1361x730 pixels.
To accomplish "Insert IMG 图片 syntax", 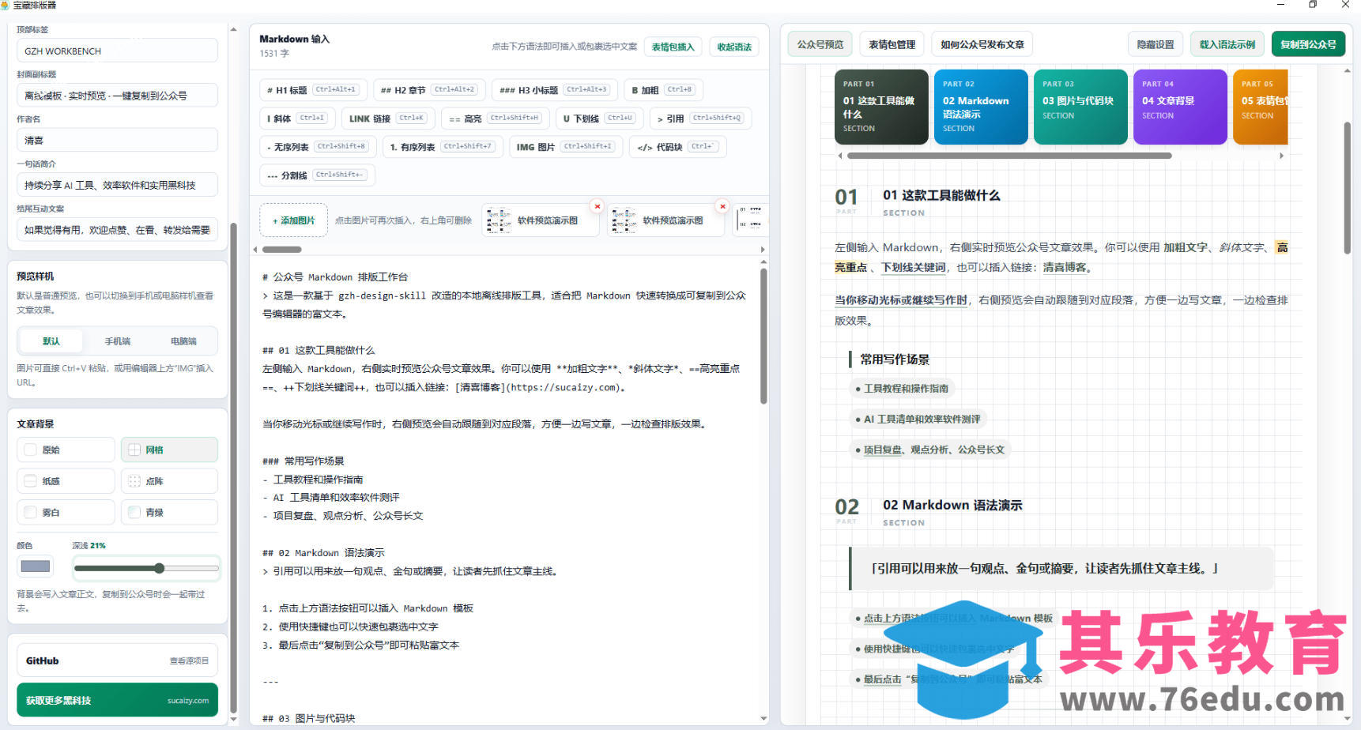I will (566, 147).
